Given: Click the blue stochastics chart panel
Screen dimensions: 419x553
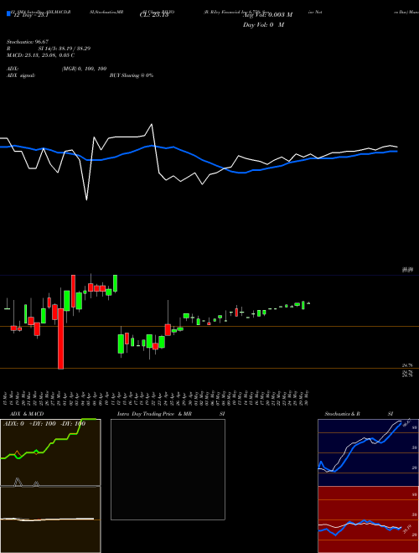Looking at the screenshot, I should click(x=368, y=452).
